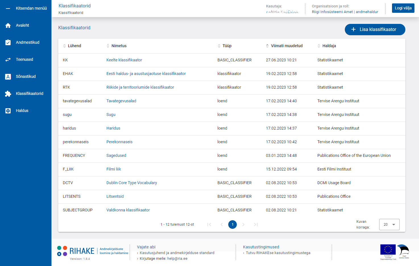Click the Klassifikaatorid puzzle icon
This screenshot has height=266, width=419.
point(8,94)
